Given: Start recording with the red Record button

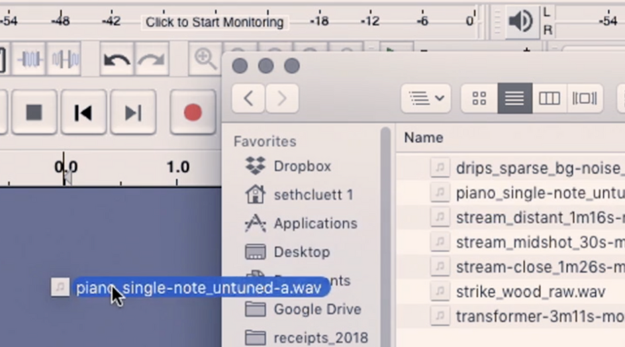Looking at the screenshot, I should [x=193, y=113].
